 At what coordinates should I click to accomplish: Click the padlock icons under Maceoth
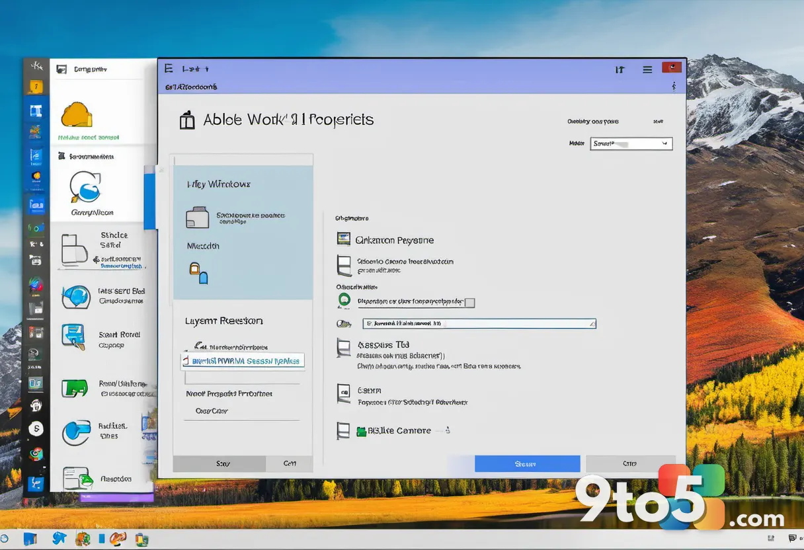tap(198, 273)
